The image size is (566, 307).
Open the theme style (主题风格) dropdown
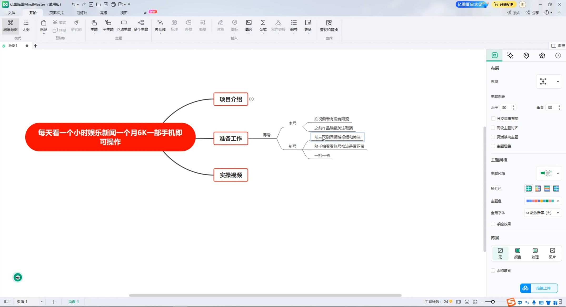pyautogui.click(x=549, y=173)
